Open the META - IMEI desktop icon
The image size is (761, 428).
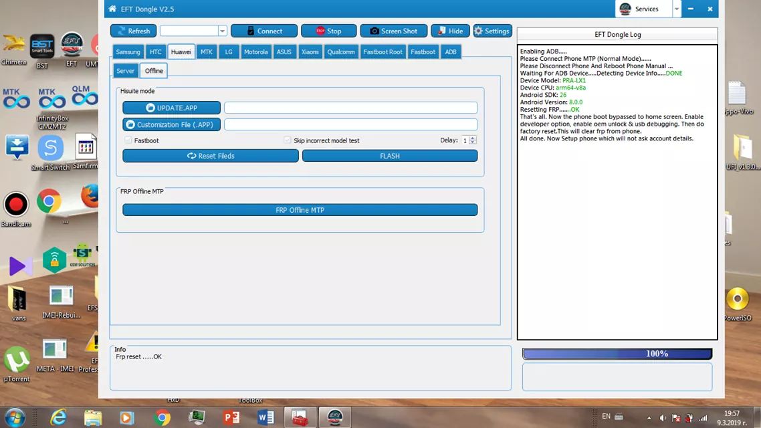click(x=54, y=356)
